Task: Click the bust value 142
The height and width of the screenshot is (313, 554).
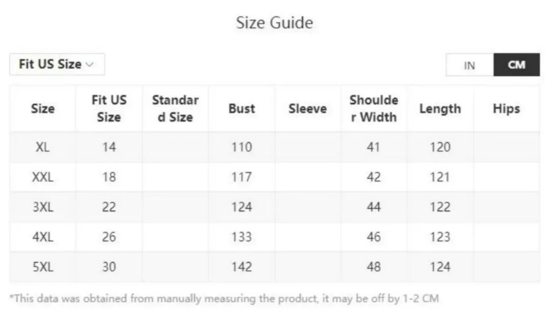Action: click(241, 267)
